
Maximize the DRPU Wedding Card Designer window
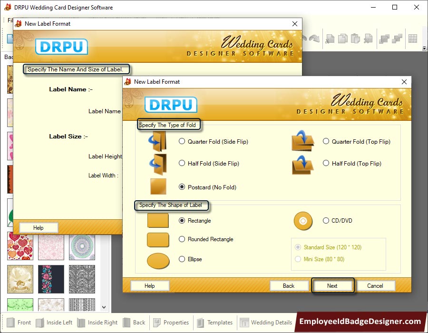pyautogui.click(x=395, y=7)
